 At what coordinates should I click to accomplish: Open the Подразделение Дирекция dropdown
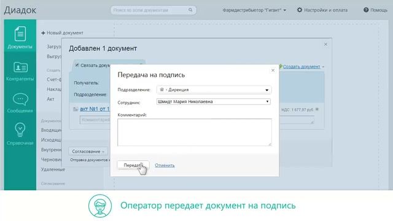click(x=214, y=90)
